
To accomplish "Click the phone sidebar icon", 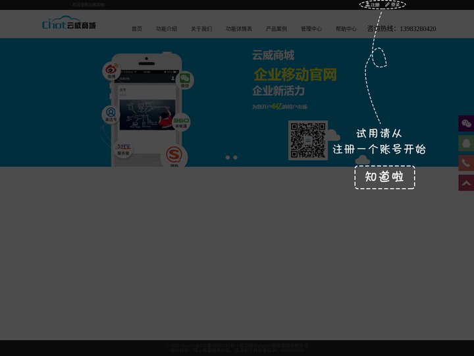I will [x=466, y=163].
